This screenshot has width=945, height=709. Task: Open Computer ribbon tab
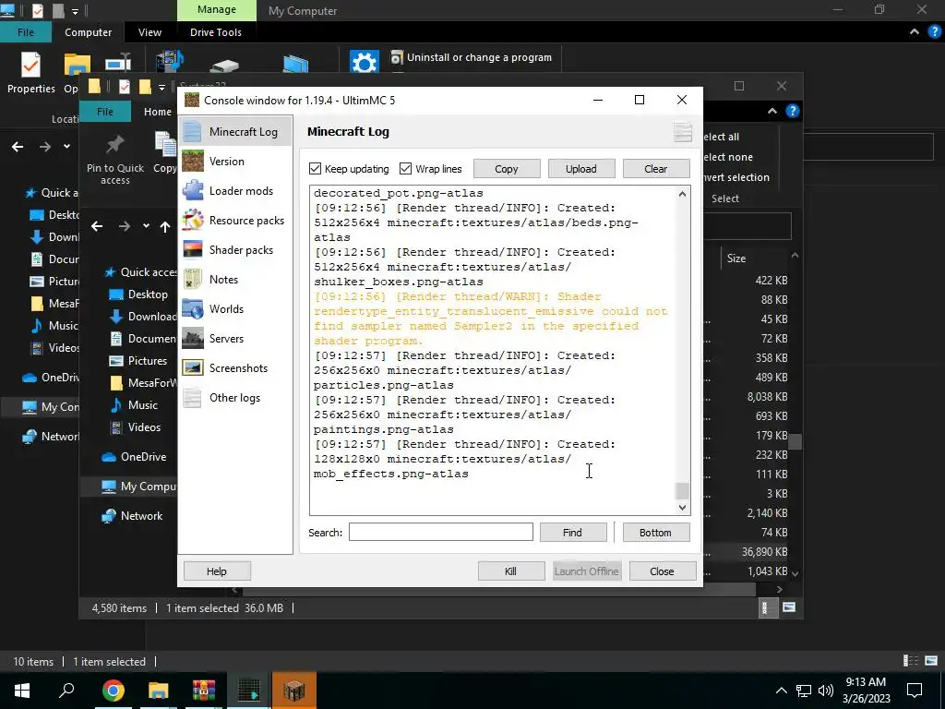pos(88,32)
